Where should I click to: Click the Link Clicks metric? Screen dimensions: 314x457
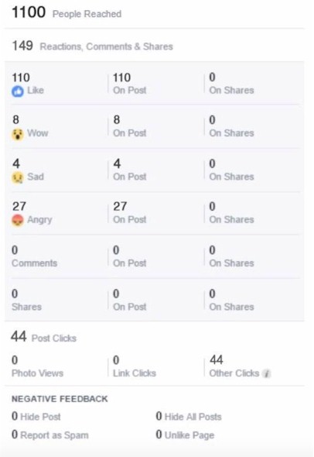click(135, 366)
